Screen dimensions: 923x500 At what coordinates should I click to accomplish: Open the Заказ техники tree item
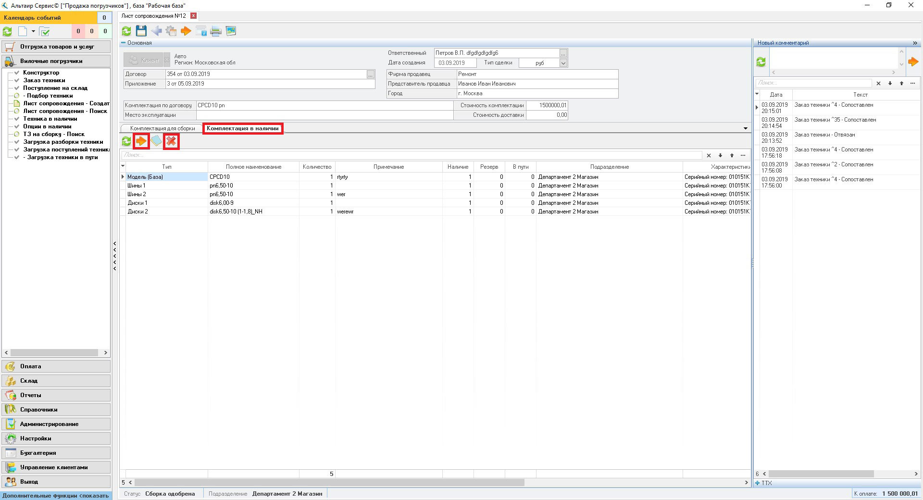pos(44,80)
